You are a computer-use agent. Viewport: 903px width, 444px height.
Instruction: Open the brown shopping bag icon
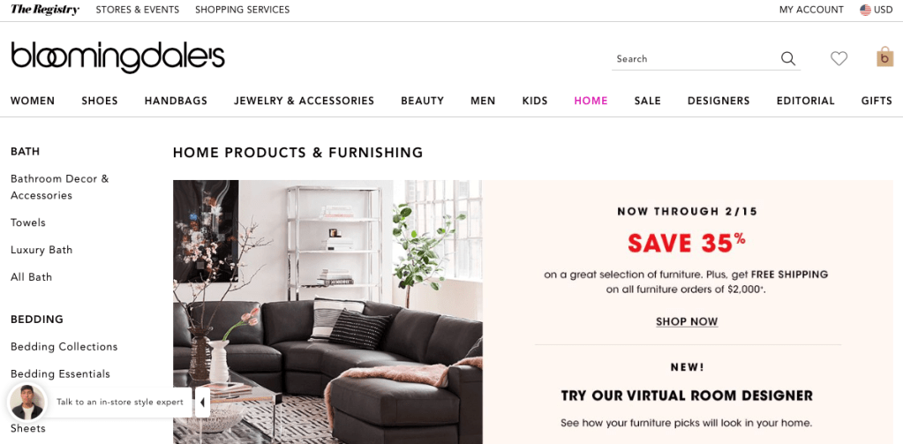pos(885,57)
